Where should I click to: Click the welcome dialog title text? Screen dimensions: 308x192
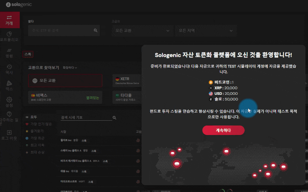223,55
